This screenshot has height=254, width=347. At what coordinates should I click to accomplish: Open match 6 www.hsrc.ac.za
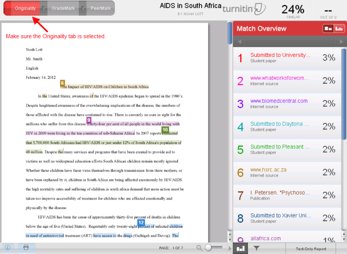(287, 173)
